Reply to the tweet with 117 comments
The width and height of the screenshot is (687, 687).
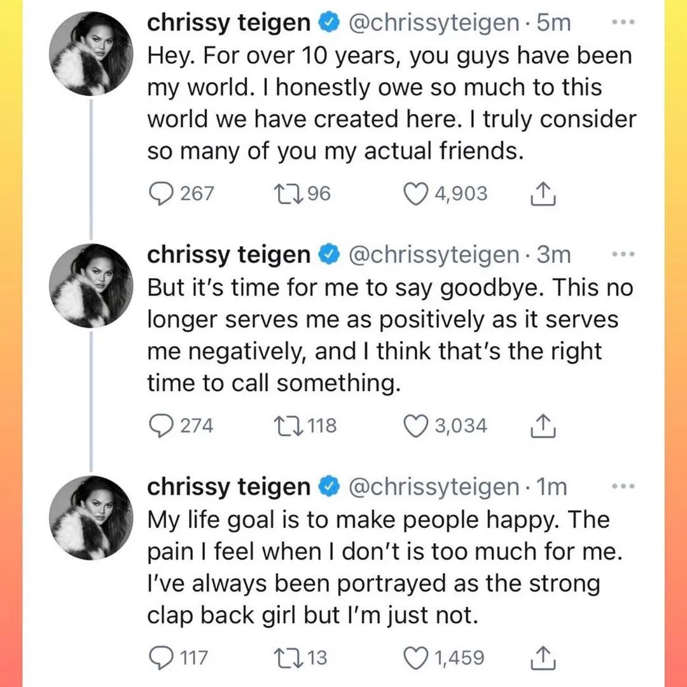pyautogui.click(x=161, y=658)
